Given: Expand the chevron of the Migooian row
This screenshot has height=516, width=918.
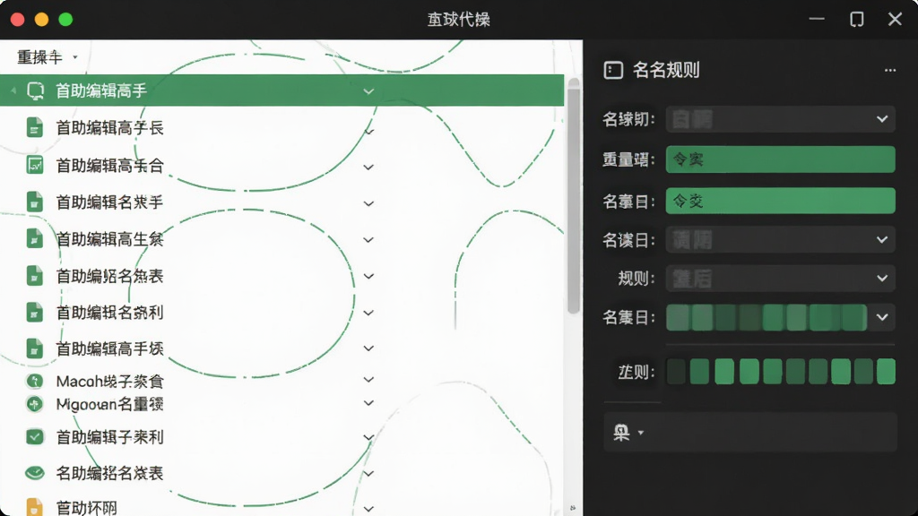Looking at the screenshot, I should (368, 403).
